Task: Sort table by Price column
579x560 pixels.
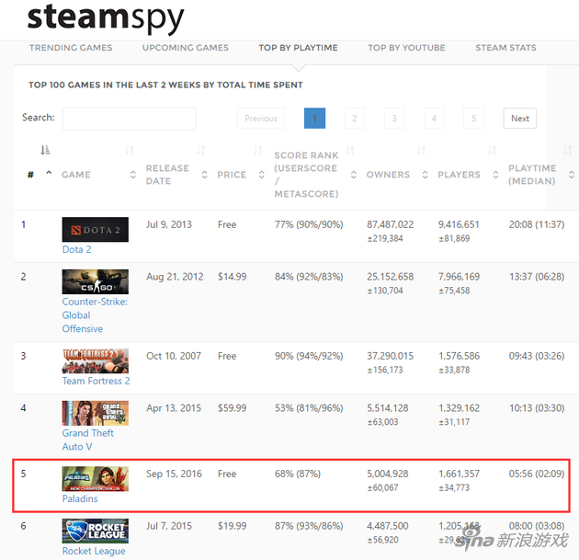Action: coord(232,175)
